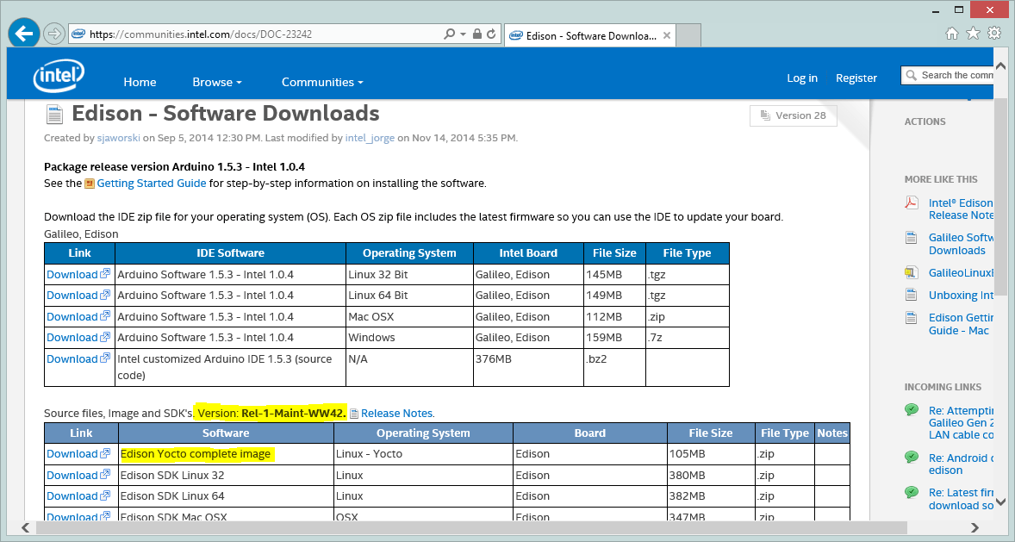Click the Linux - Yocto operating system cell
This screenshot has width=1015, height=542.
(x=423, y=454)
